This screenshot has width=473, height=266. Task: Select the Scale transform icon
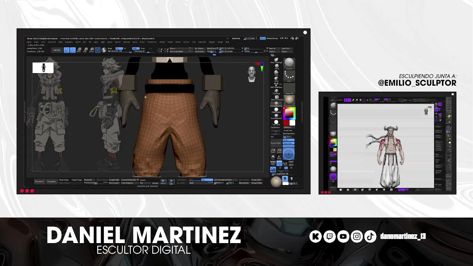[85, 50]
